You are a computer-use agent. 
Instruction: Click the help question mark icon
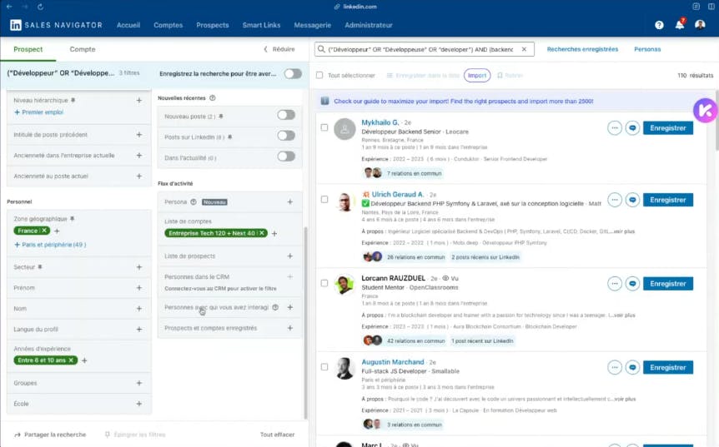(x=659, y=25)
